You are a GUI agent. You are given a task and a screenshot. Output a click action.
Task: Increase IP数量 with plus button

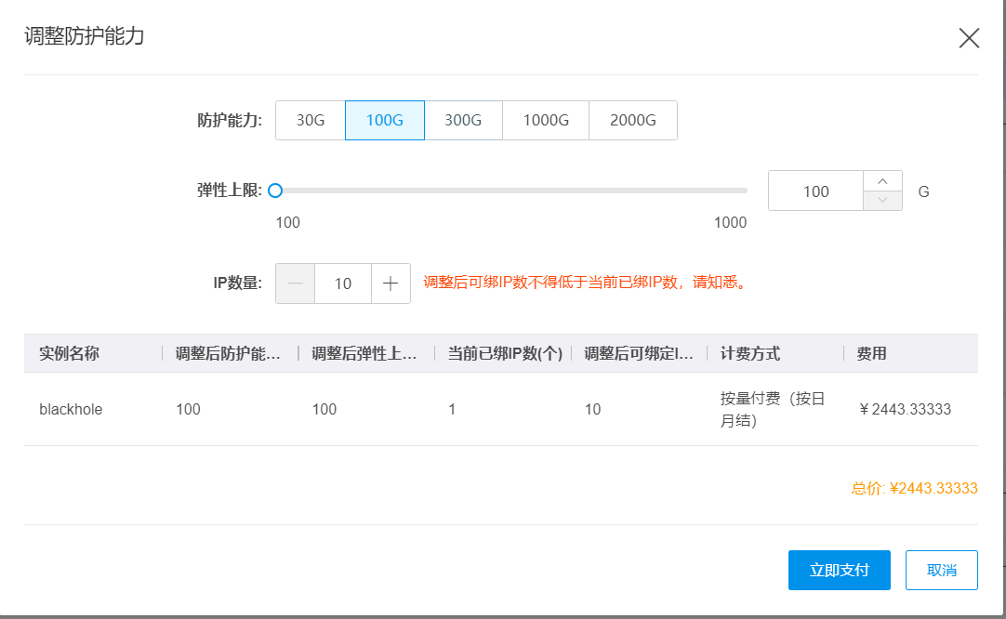pos(390,283)
